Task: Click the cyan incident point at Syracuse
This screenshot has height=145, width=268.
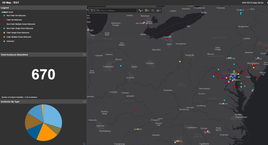Action: pos(241,13)
